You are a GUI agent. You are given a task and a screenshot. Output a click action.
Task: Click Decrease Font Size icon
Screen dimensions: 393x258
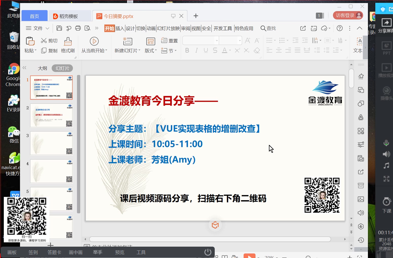coord(257,40)
